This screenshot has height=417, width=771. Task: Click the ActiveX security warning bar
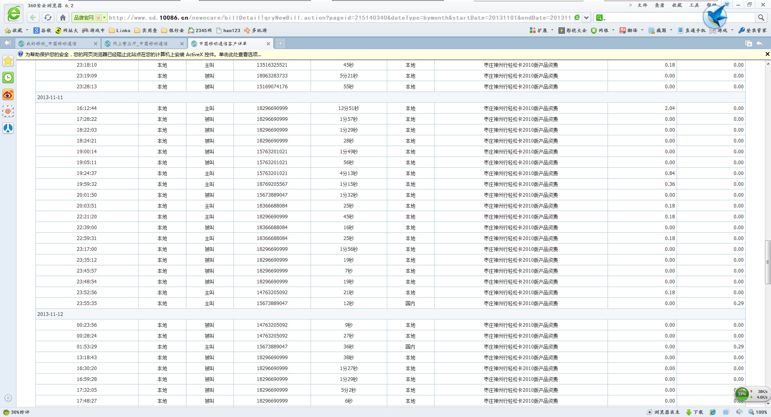(x=143, y=54)
